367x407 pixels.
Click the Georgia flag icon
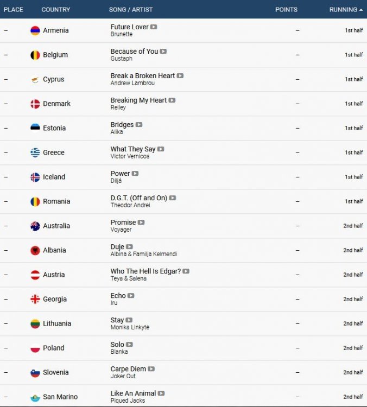(x=35, y=299)
